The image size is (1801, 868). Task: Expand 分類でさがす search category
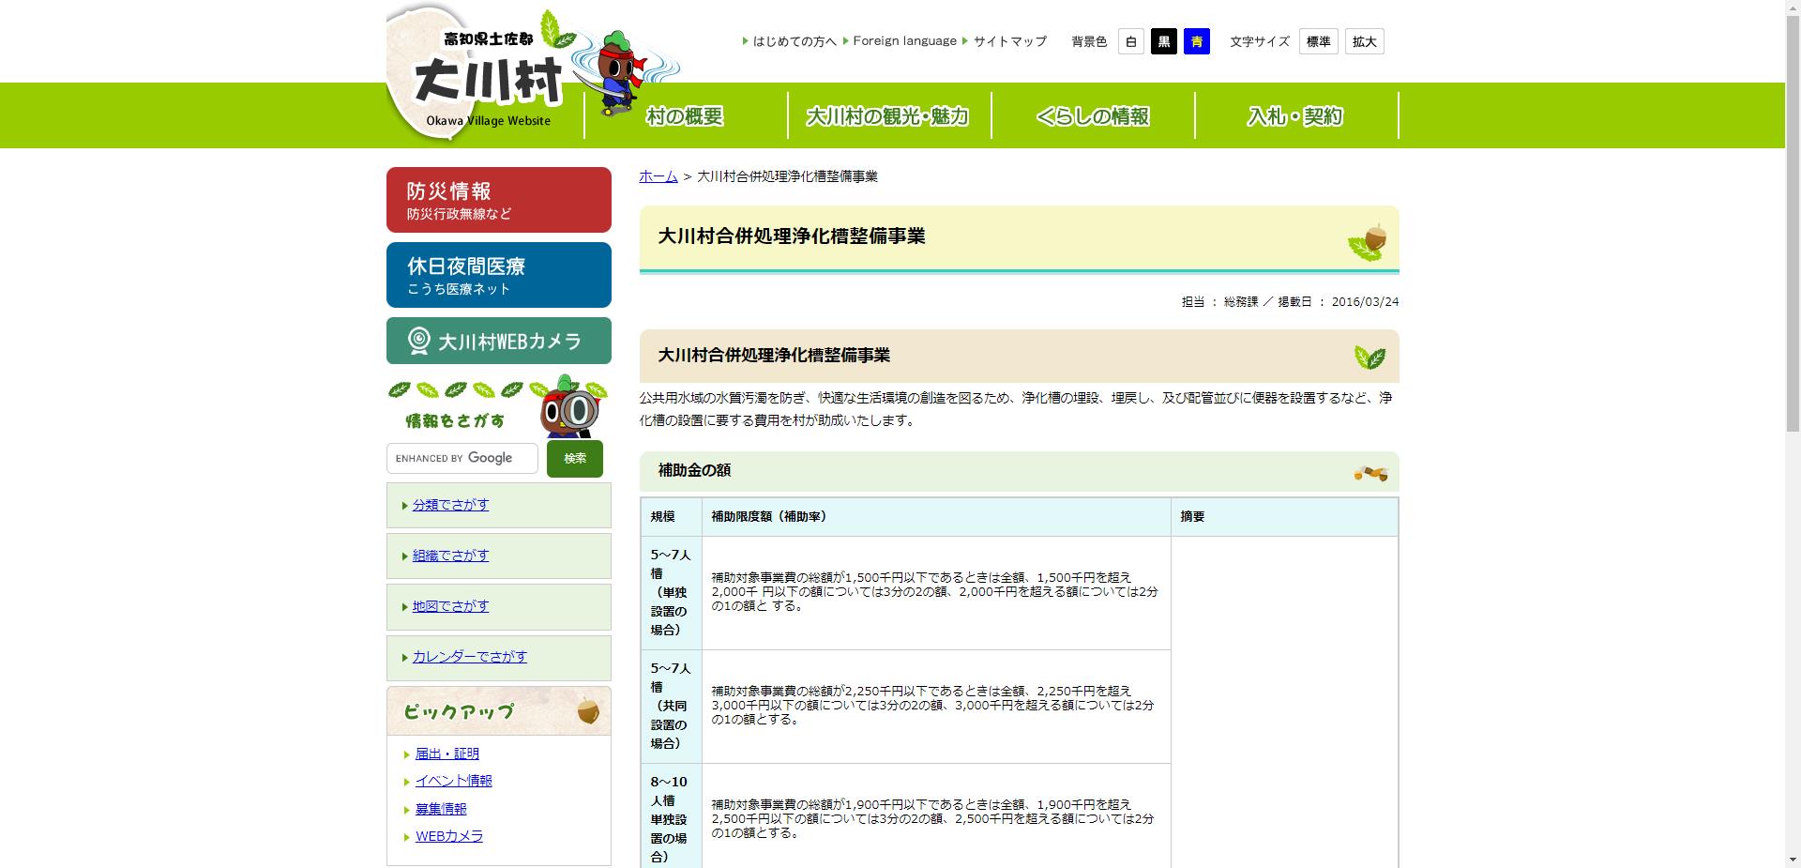449,505
